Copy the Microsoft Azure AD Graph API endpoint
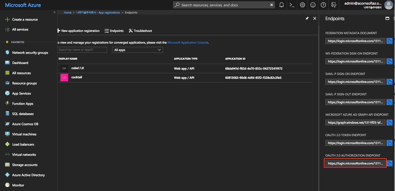Screen dimensions: 395x191 [389, 123]
